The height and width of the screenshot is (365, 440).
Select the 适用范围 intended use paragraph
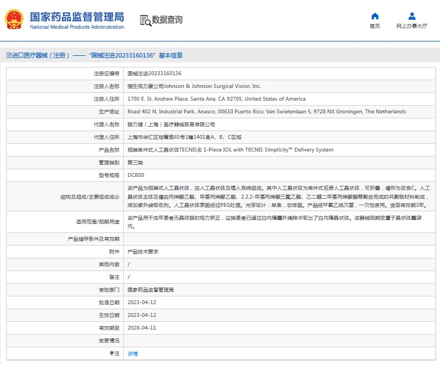(x=274, y=222)
